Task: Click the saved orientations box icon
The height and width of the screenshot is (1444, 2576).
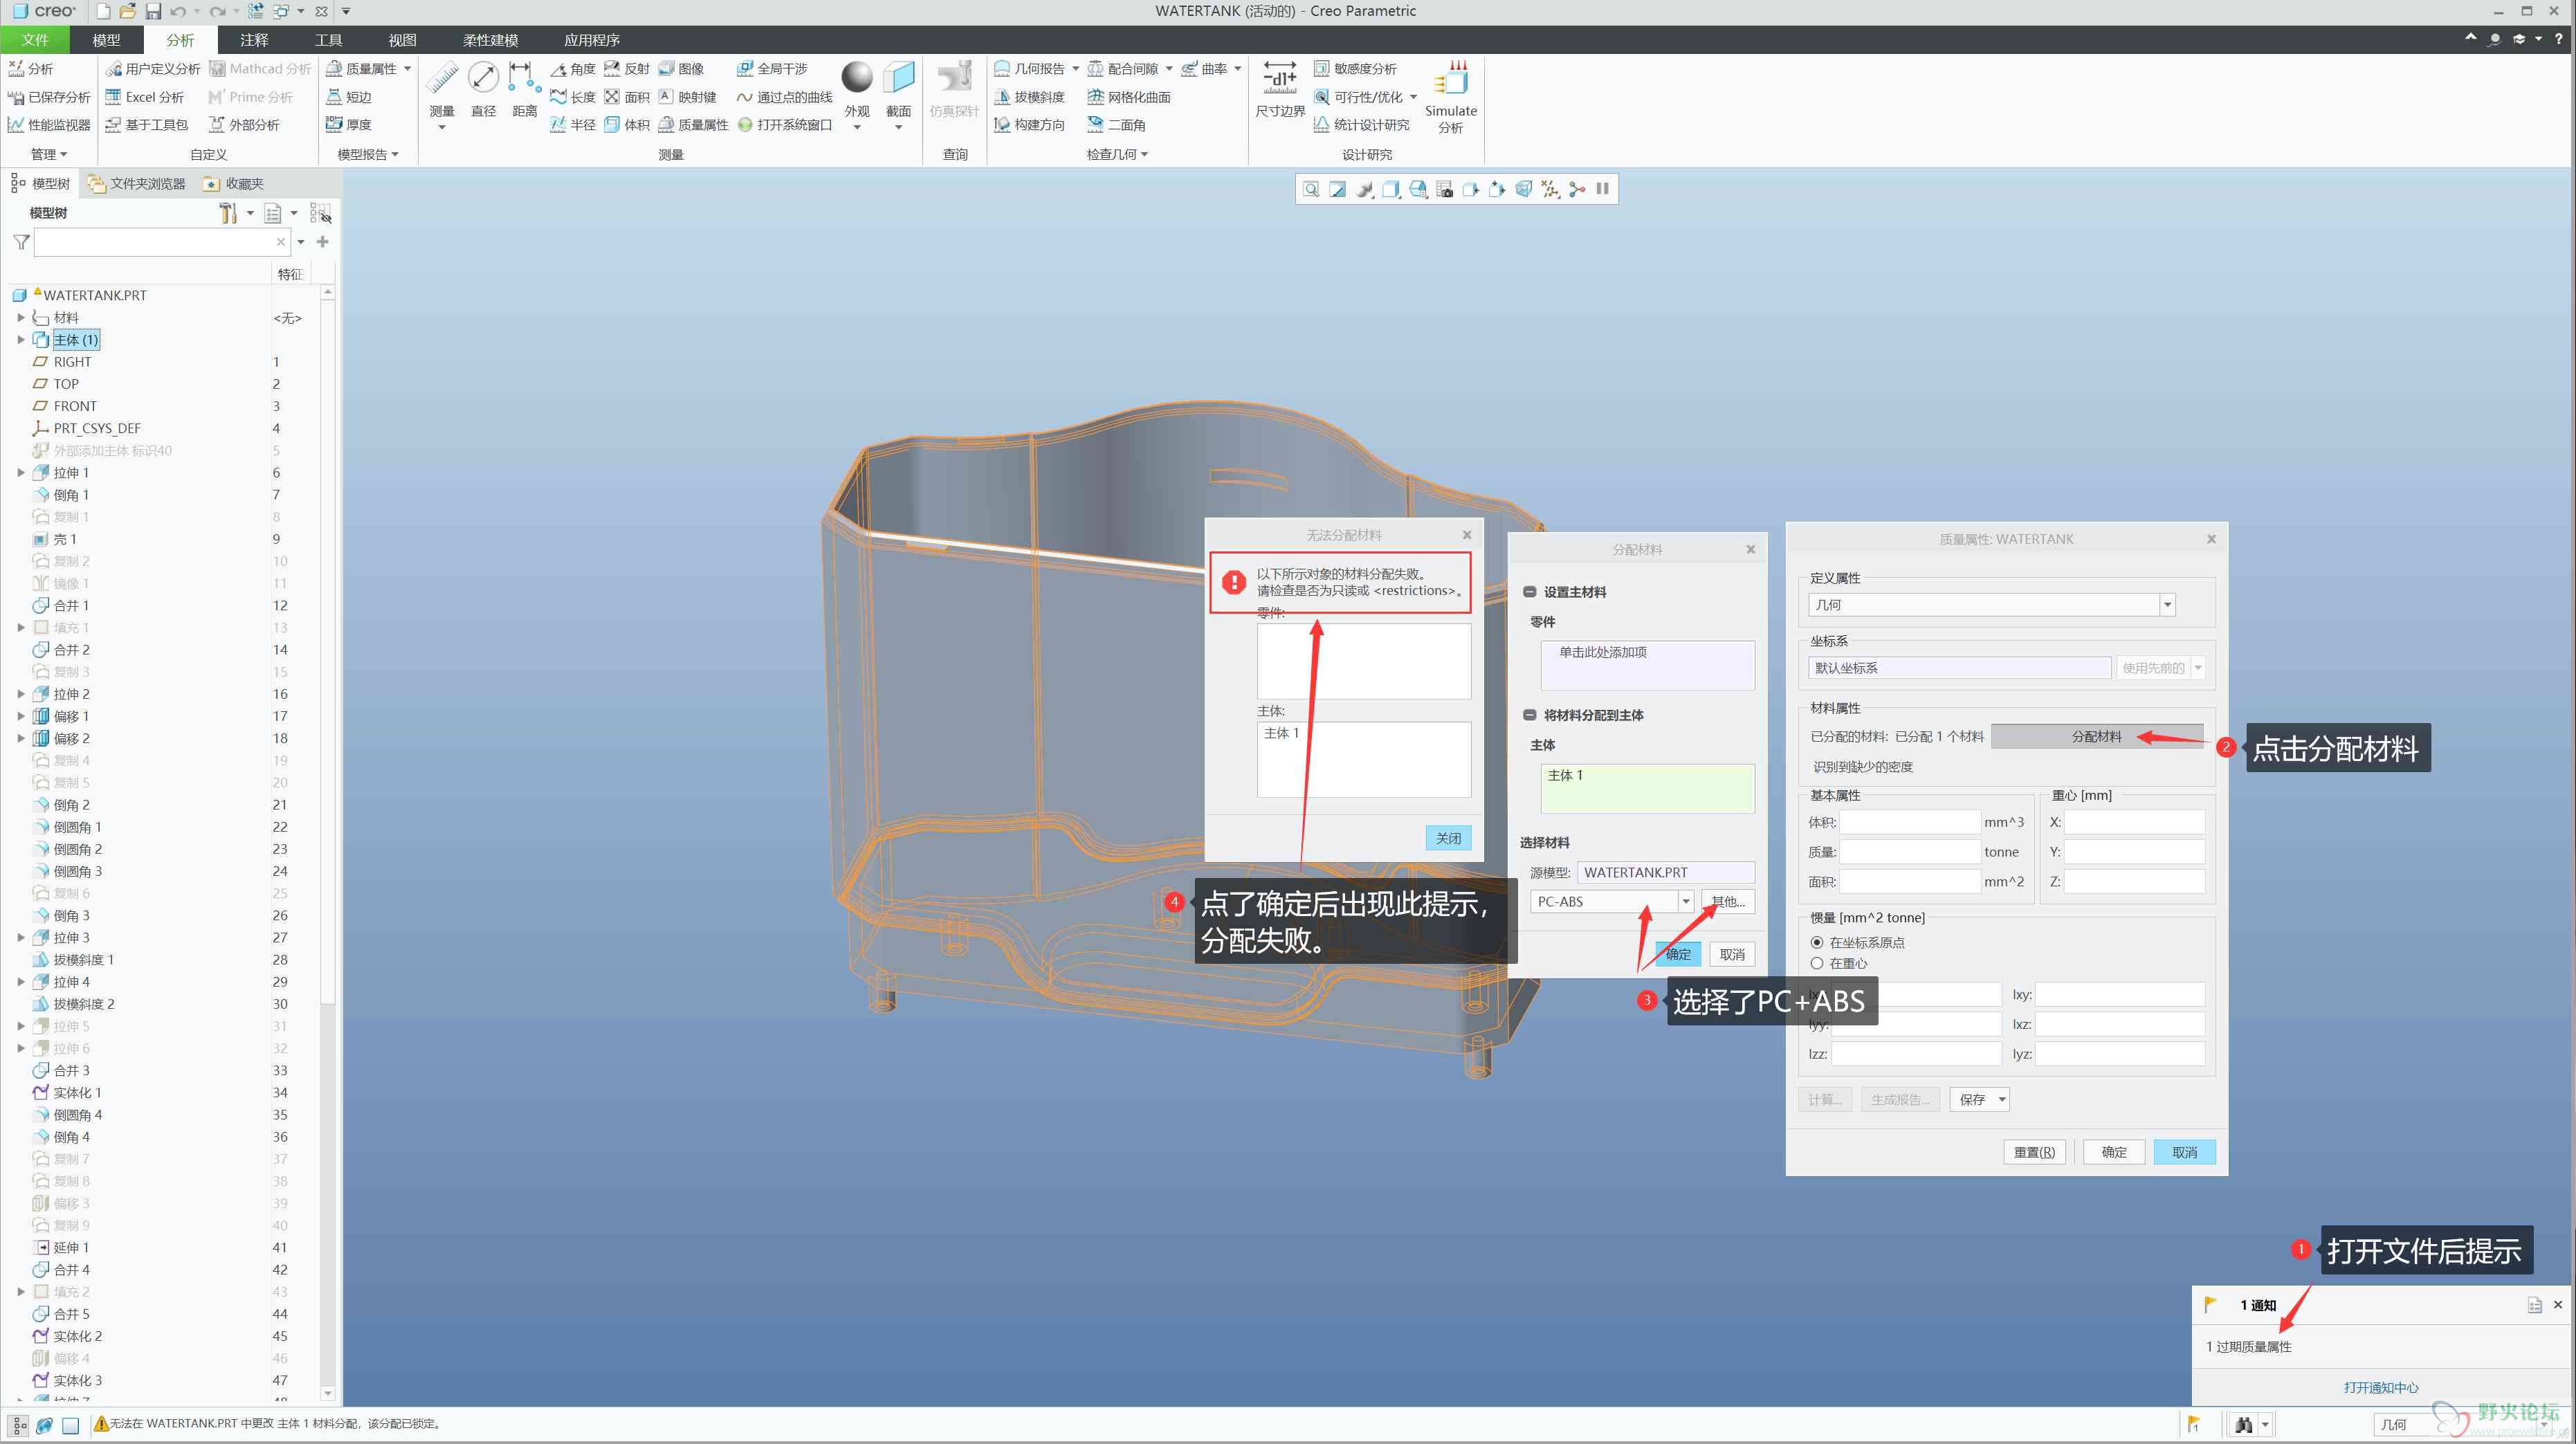Action: click(x=1391, y=189)
